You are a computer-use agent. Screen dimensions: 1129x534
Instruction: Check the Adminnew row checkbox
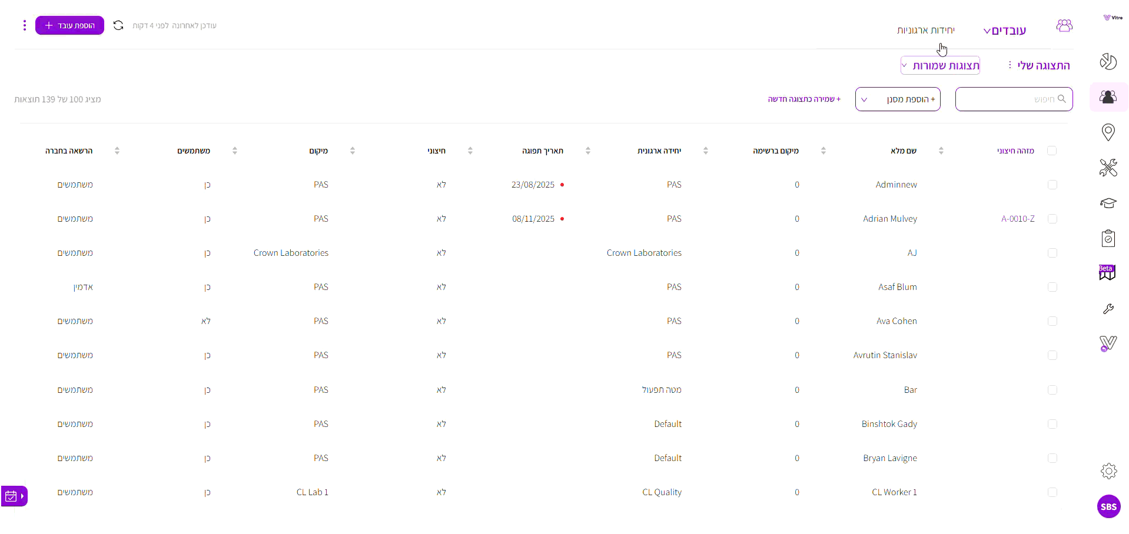[1052, 185]
